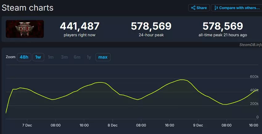Open Compare with others

tap(236, 8)
